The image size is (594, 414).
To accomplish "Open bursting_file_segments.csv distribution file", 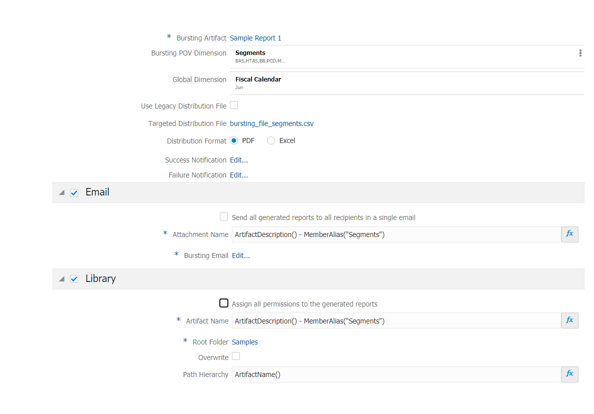I will pyautogui.click(x=271, y=123).
